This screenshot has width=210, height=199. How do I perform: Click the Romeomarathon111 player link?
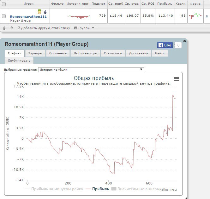tap(28, 16)
